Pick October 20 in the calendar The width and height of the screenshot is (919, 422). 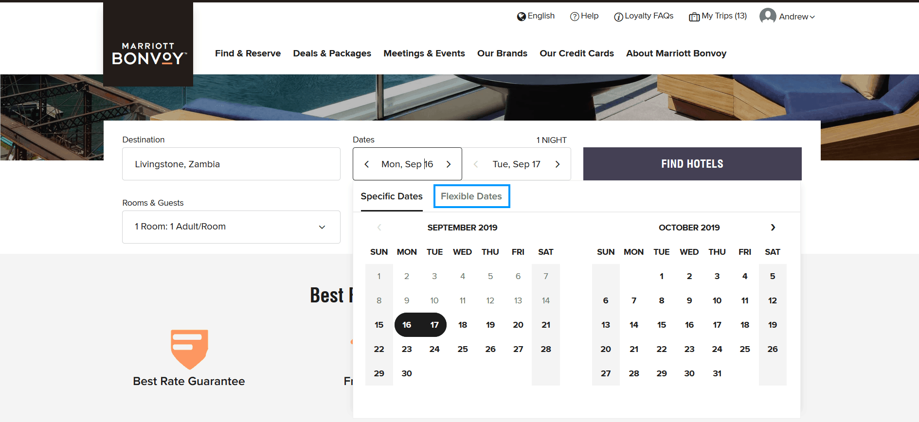[x=606, y=349]
